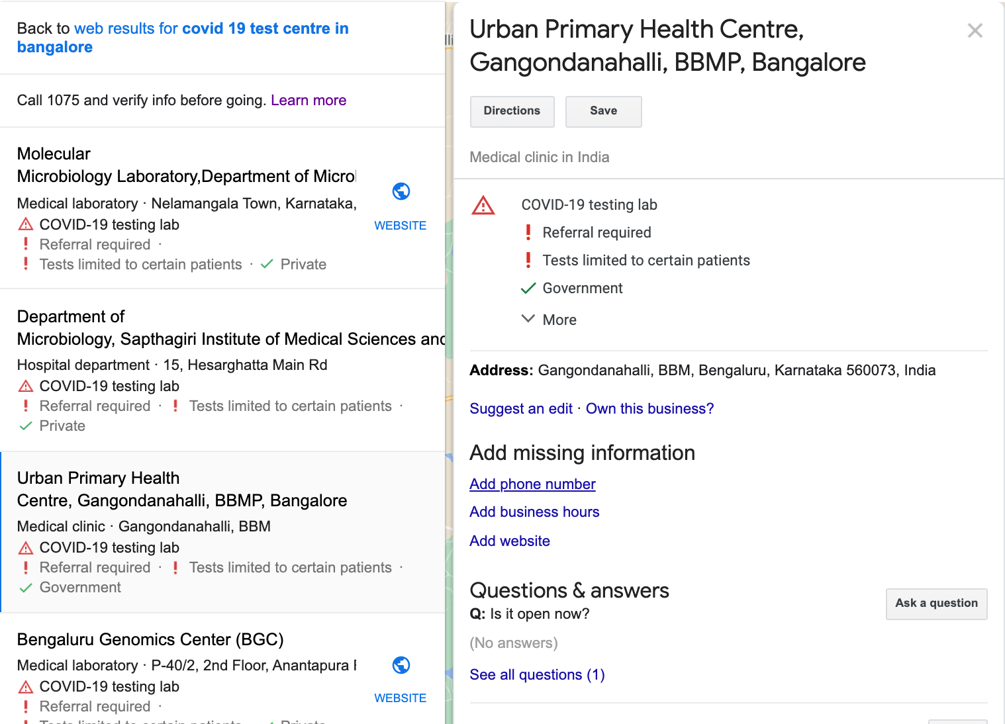Image resolution: width=1005 pixels, height=724 pixels.
Task: Click the warning triangle icon in Bengaluru Genomics listing
Action: [x=26, y=686]
